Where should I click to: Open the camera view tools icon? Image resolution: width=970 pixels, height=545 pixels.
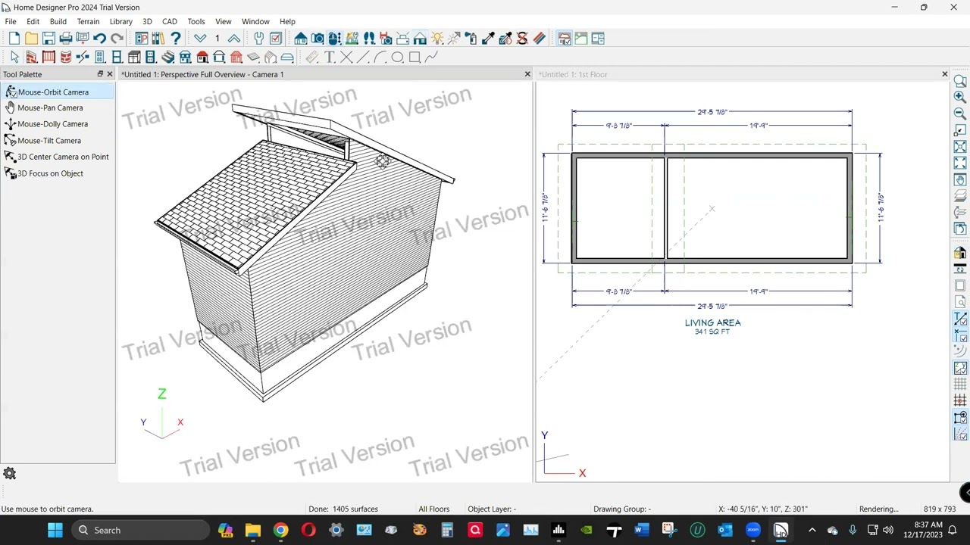pos(318,39)
